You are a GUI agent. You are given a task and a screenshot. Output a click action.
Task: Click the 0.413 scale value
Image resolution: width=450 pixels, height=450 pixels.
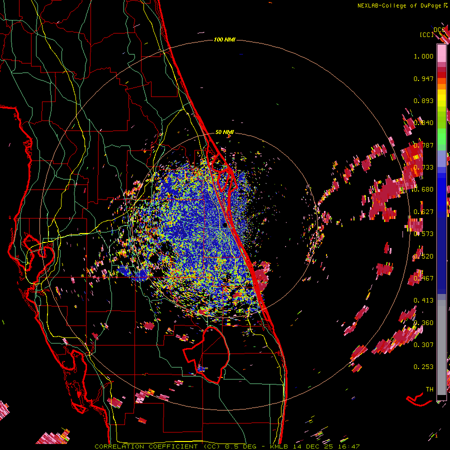423,300
